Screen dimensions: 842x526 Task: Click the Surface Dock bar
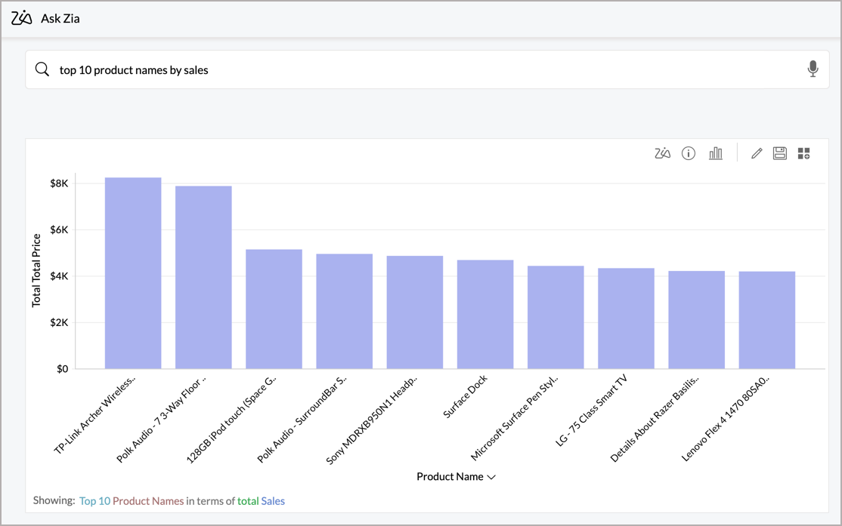pyautogui.click(x=485, y=315)
